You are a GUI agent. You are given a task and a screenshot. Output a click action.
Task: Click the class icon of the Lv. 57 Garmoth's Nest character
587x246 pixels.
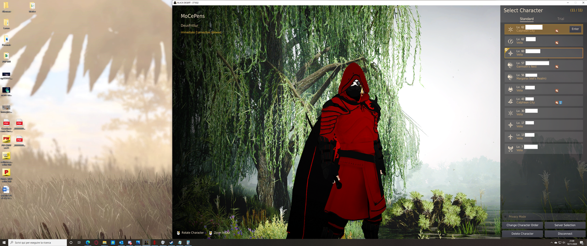click(x=510, y=65)
